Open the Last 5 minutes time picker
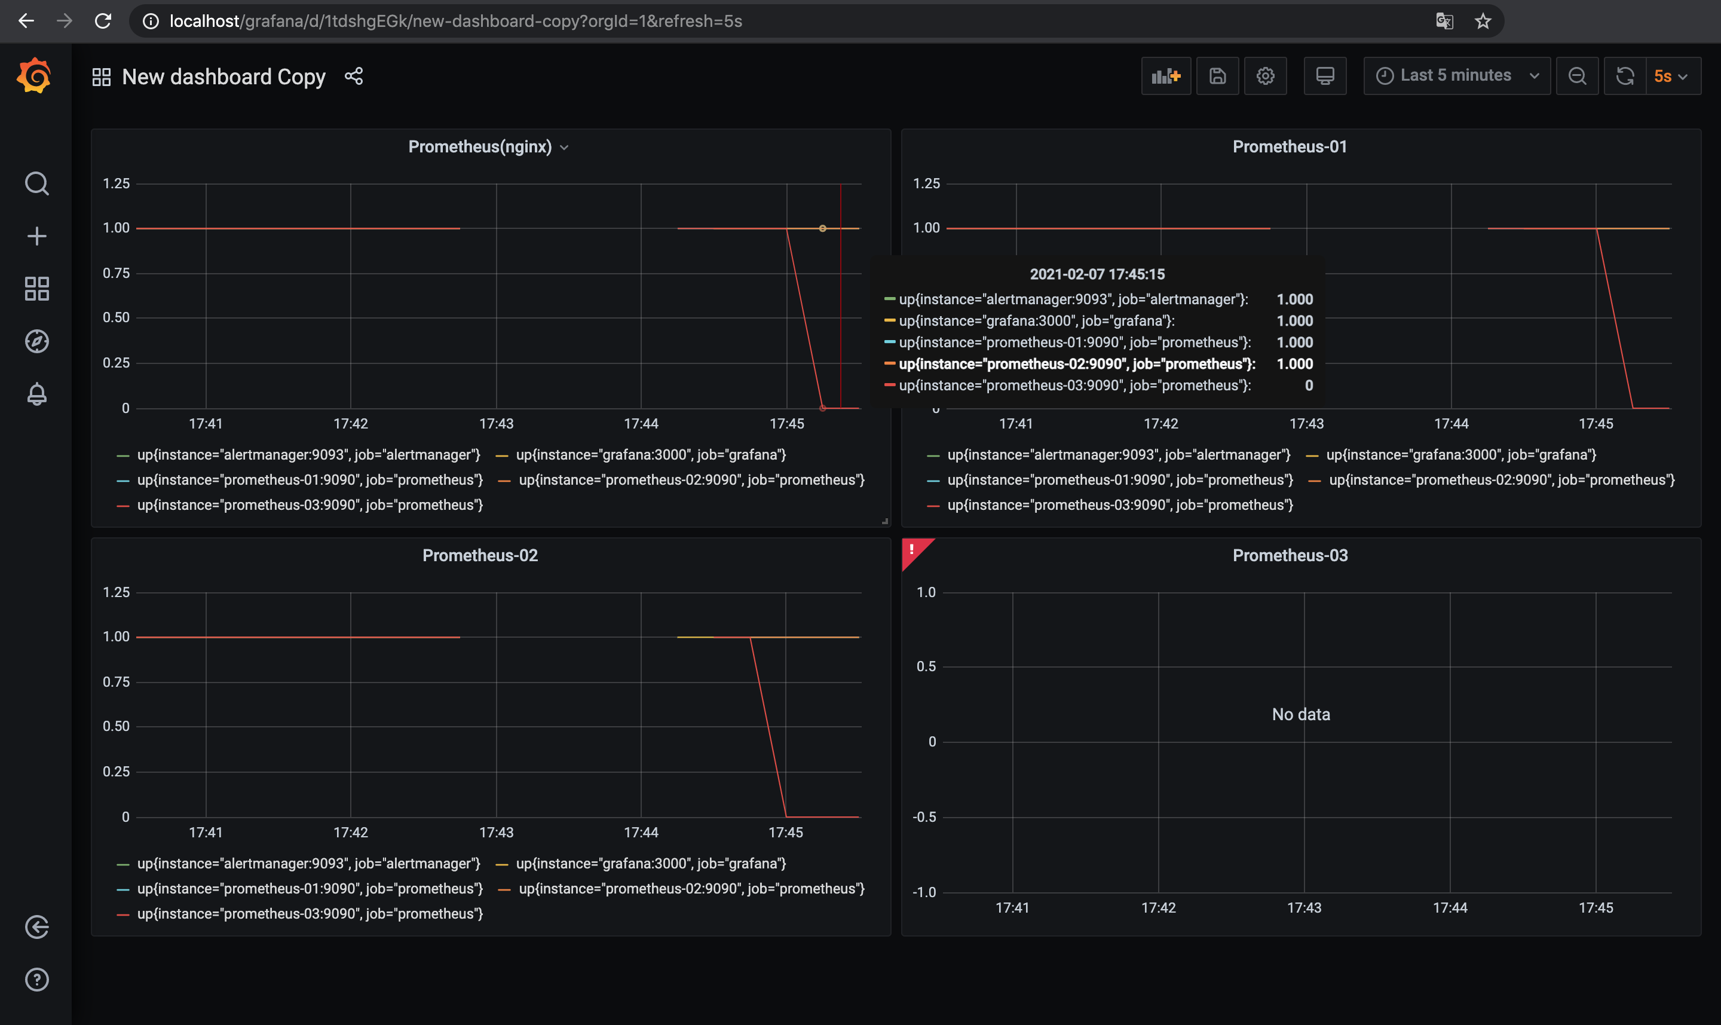Image resolution: width=1721 pixels, height=1025 pixels. click(x=1456, y=76)
